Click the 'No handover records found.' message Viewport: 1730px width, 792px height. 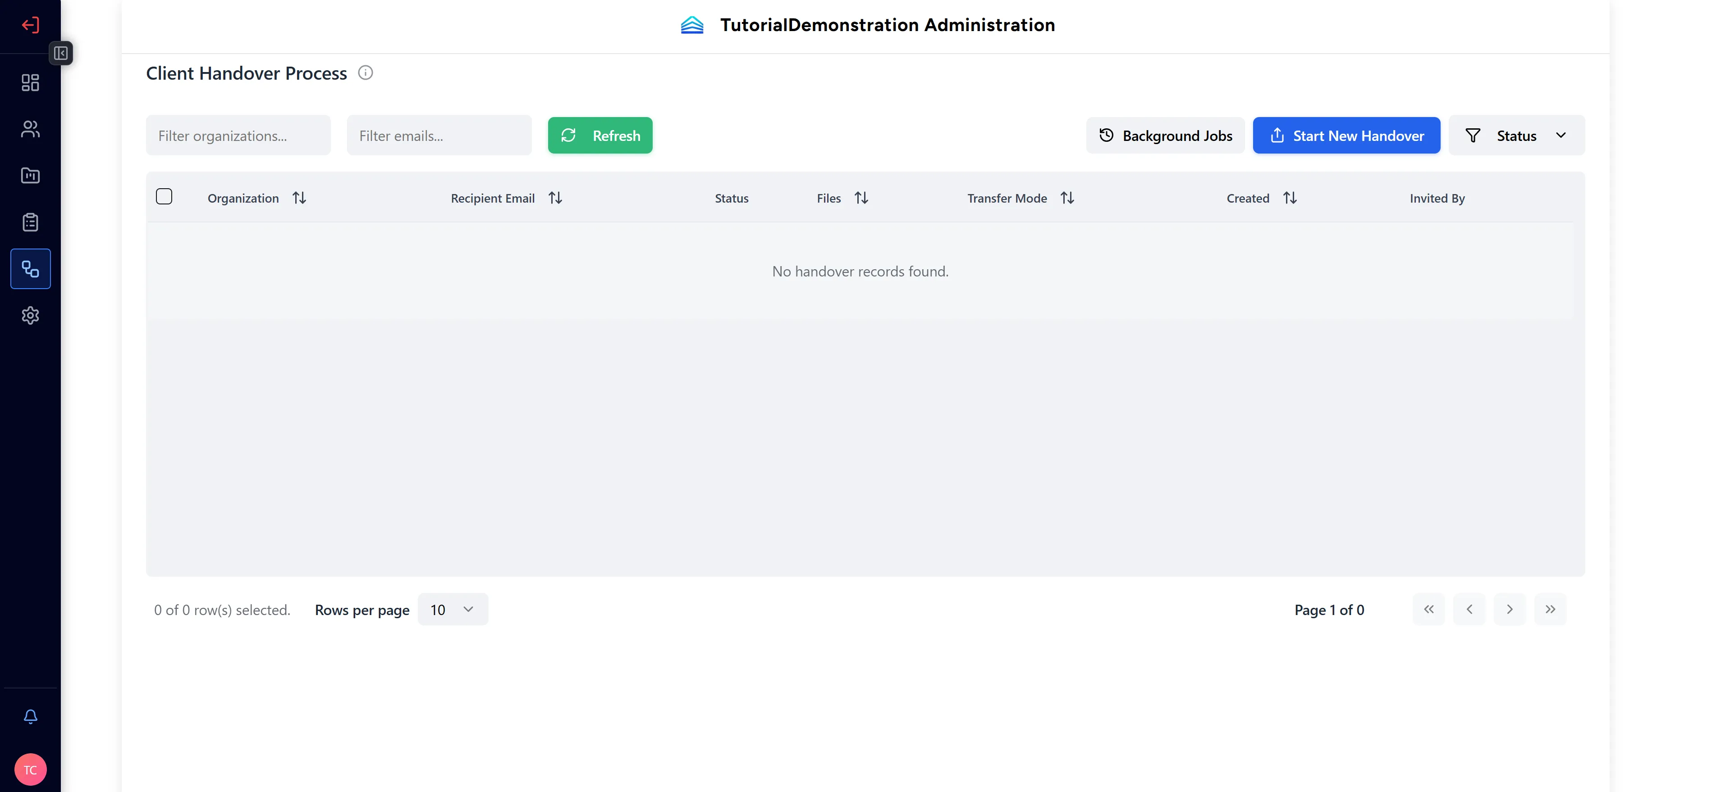(x=860, y=271)
